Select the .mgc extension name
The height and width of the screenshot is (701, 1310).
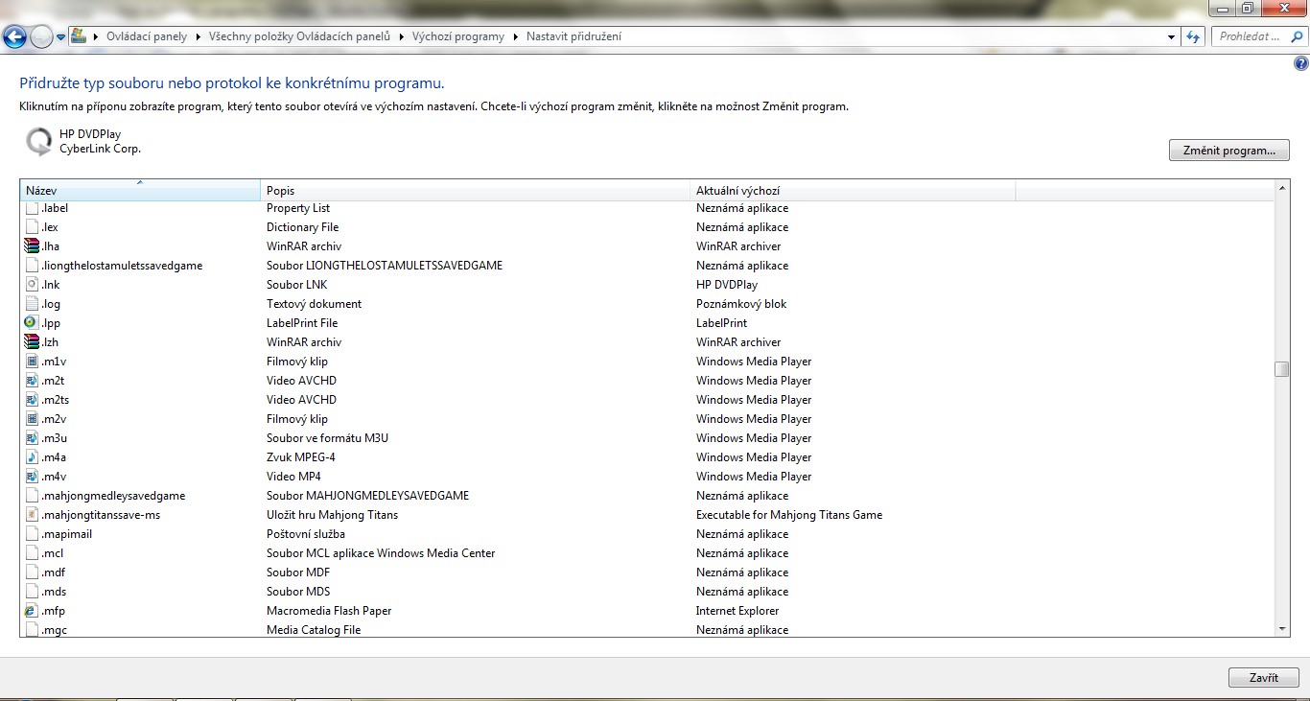[55, 630]
